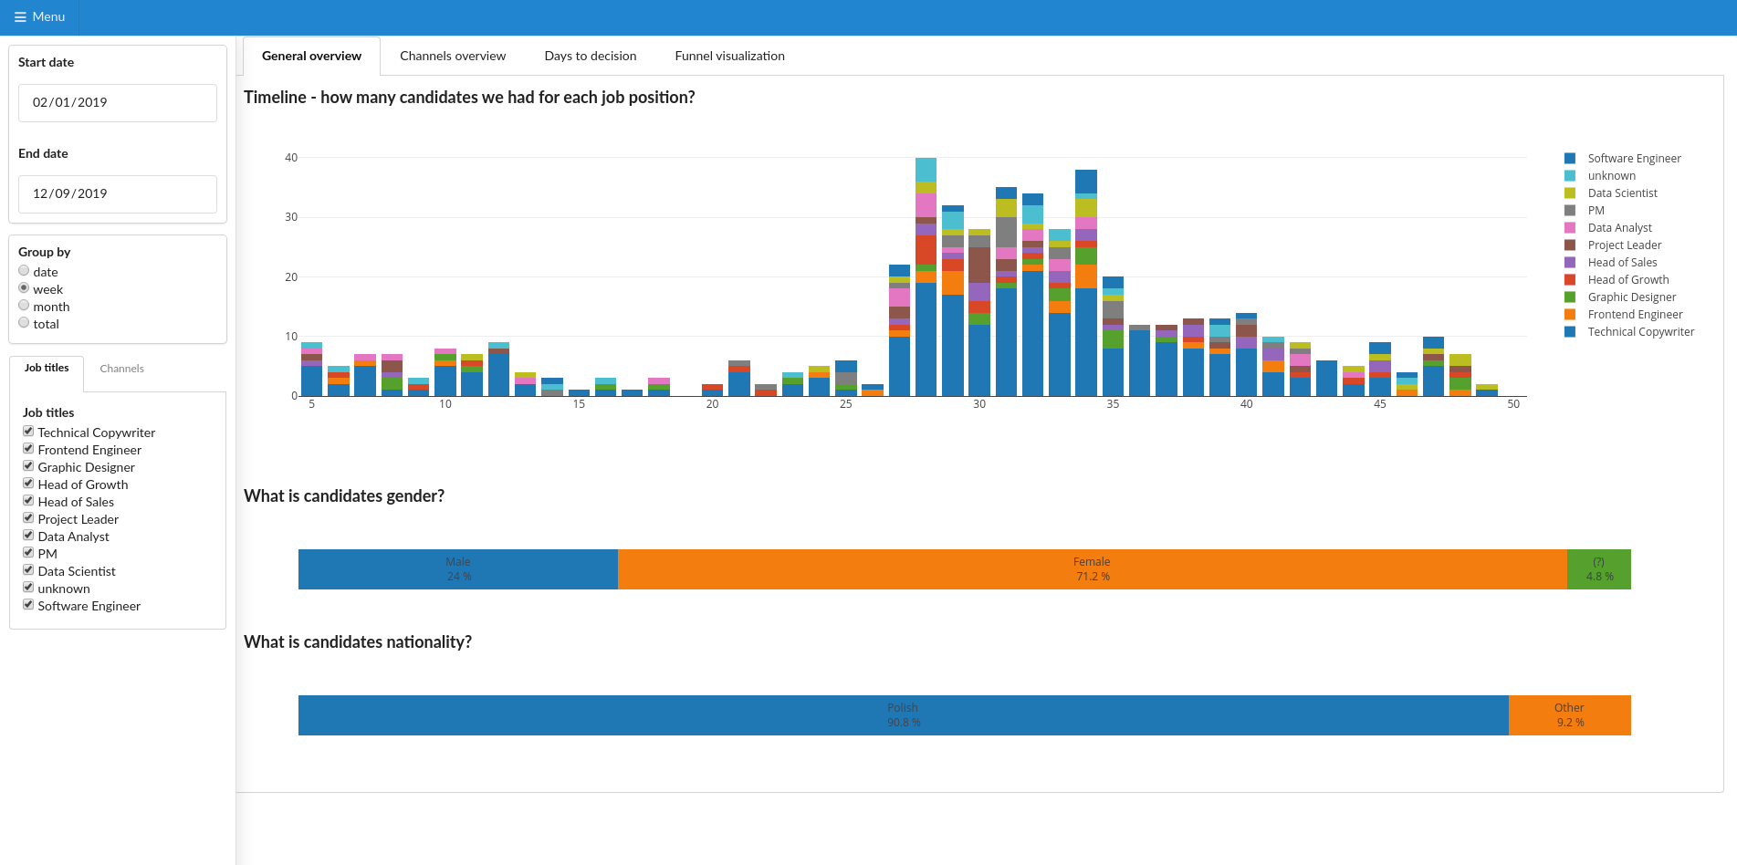The width and height of the screenshot is (1737, 865).
Task: Select group by total radio
Action: [x=24, y=323]
